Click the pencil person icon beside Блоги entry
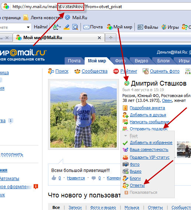 coord(126,178)
